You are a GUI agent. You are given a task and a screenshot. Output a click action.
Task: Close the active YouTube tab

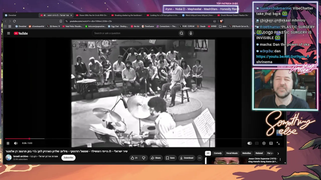pyautogui.click(x=71, y=15)
